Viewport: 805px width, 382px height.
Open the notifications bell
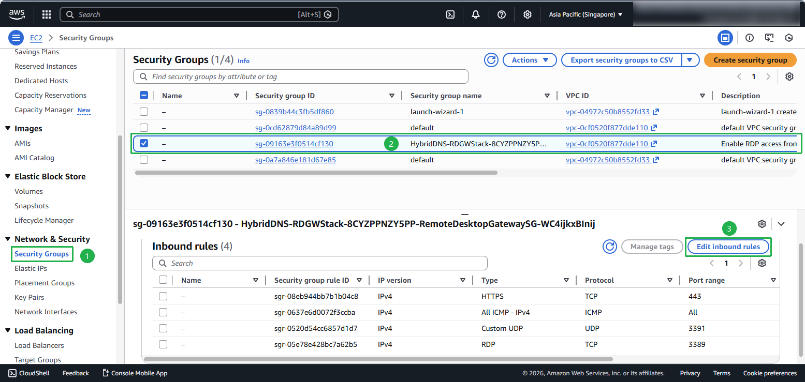(x=476, y=14)
